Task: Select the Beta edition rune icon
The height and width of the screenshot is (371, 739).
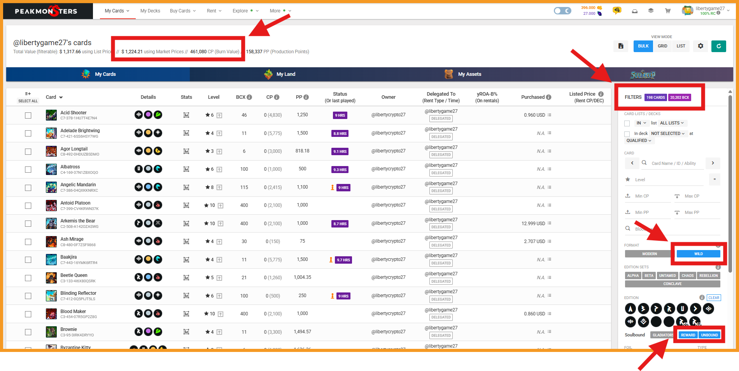Action: (643, 309)
